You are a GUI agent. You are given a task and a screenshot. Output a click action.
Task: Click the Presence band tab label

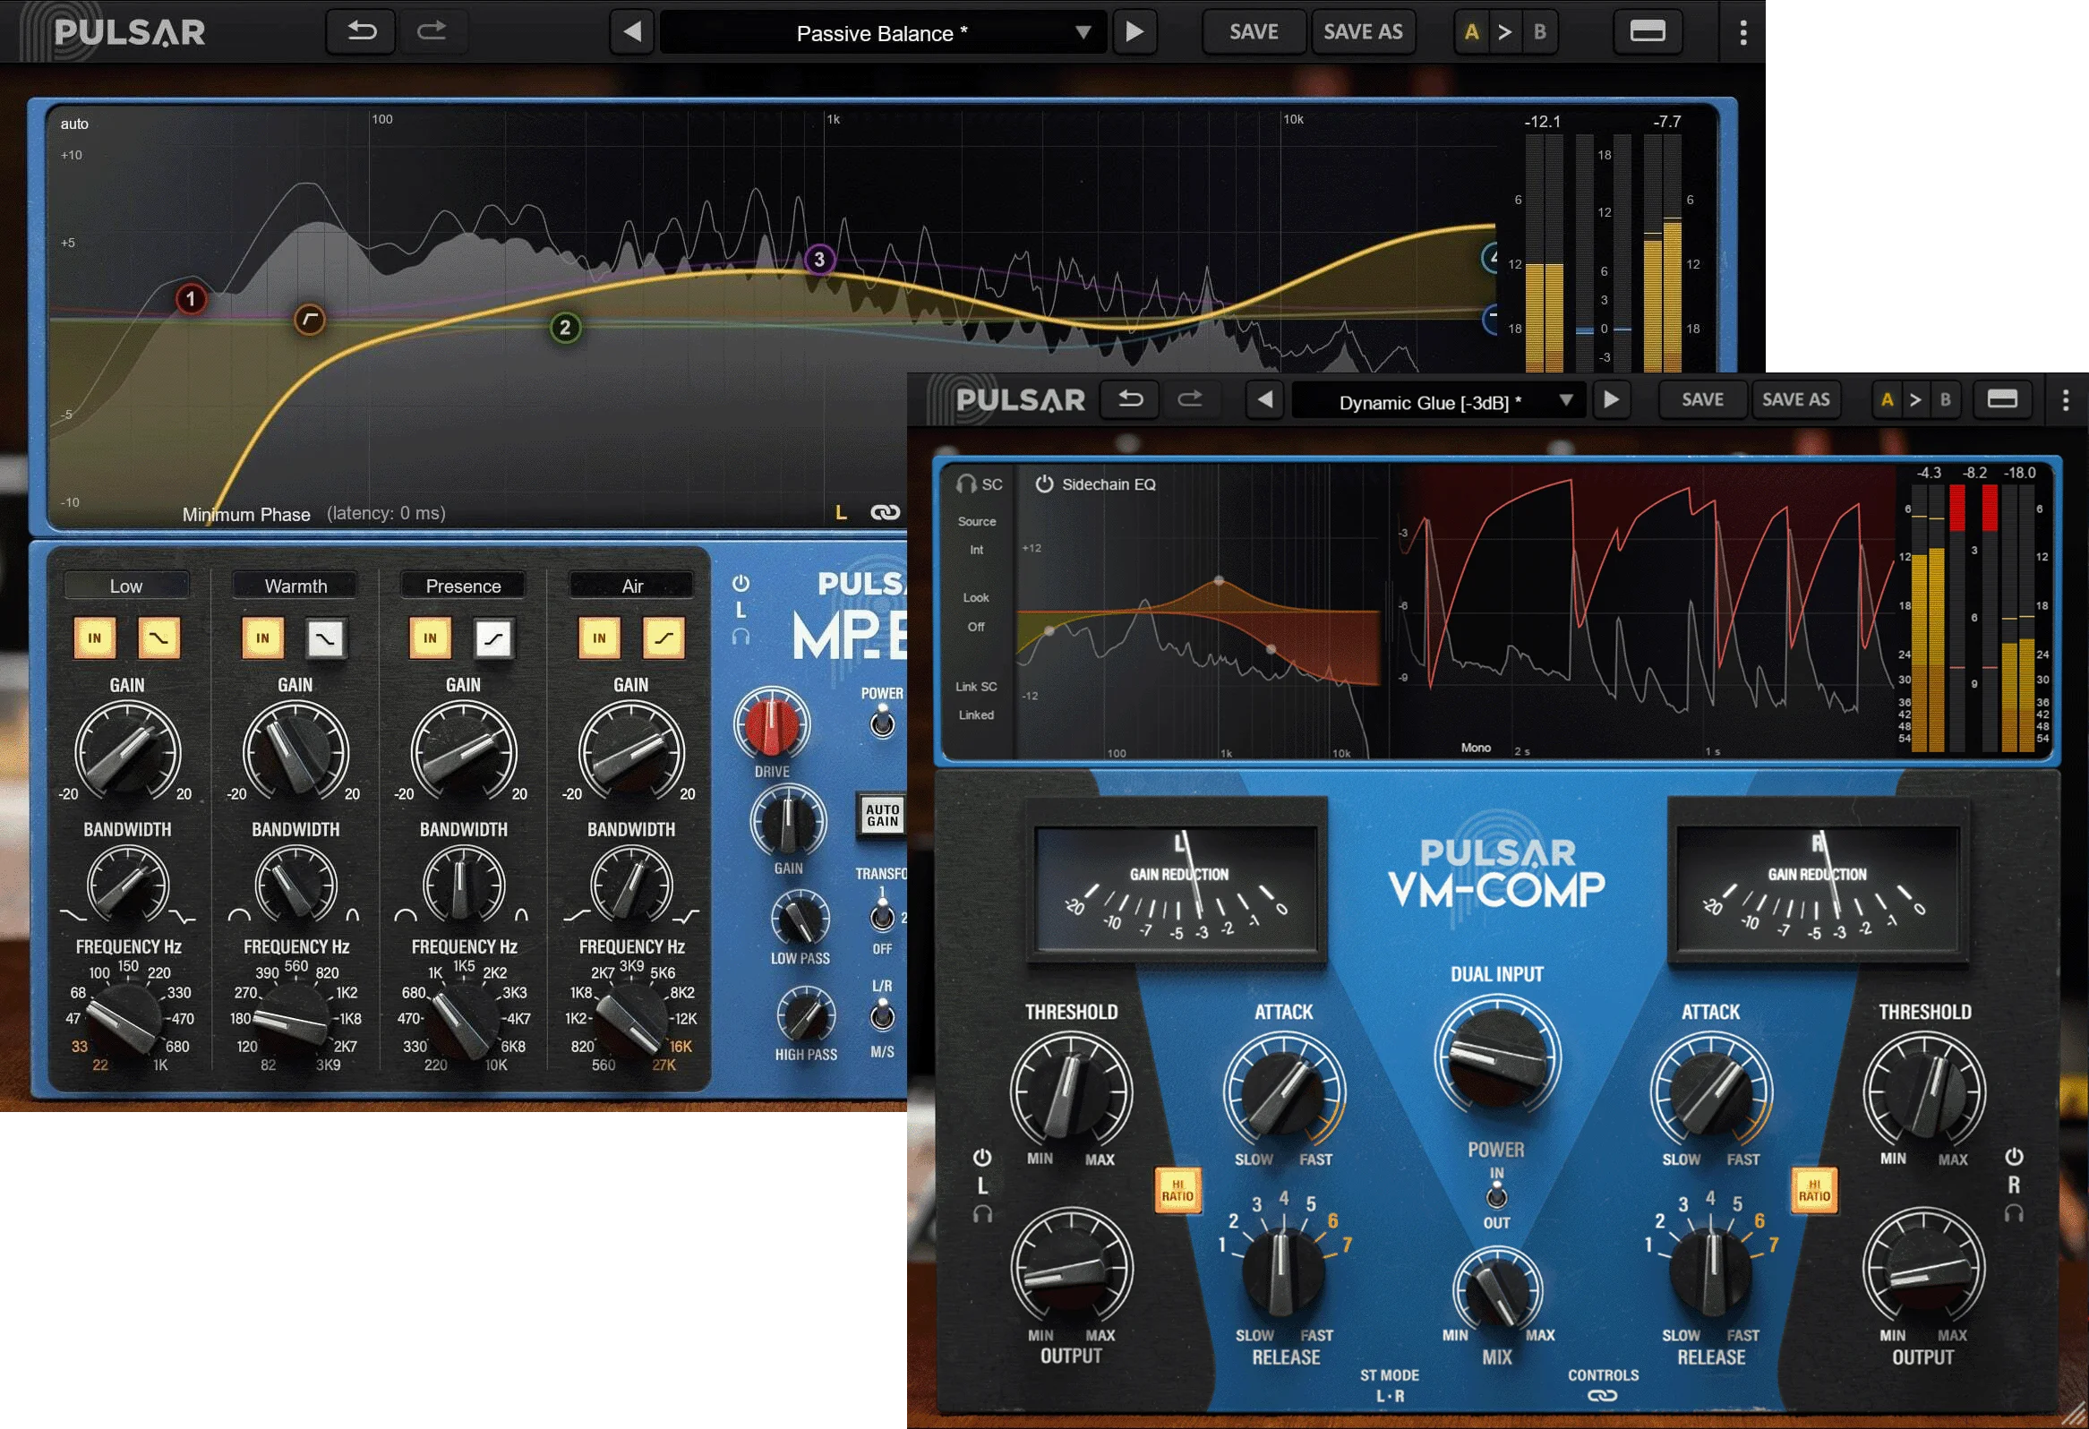pos(463,586)
